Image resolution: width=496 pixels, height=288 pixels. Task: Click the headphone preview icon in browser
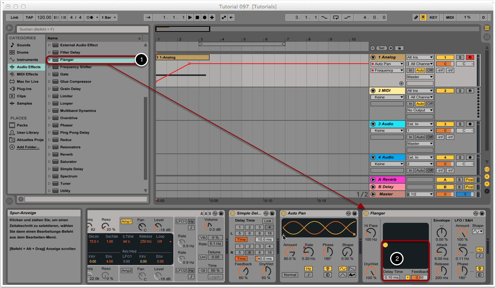tap(21, 199)
